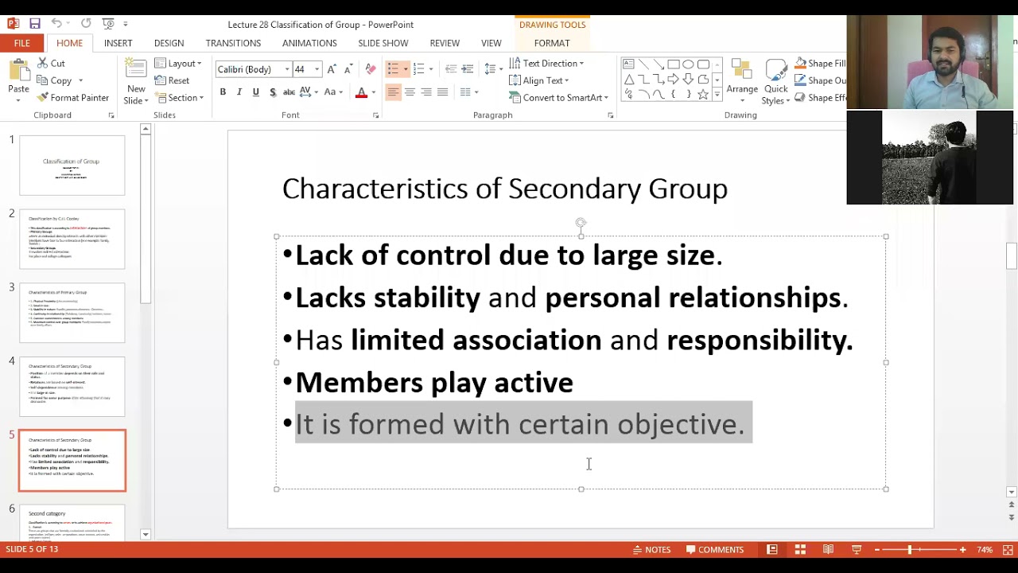Open the Quick Styles gallery
Viewport: 1018px width, 573px height.
(x=775, y=82)
